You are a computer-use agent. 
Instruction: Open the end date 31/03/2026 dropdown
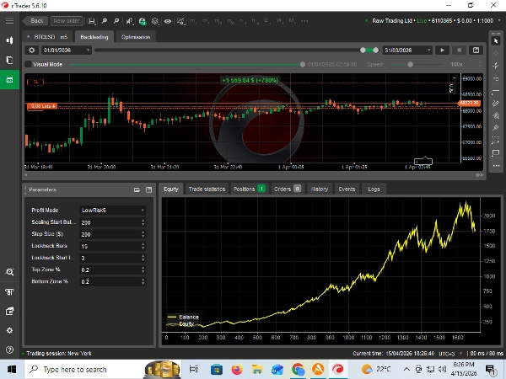pyautogui.click(x=407, y=51)
